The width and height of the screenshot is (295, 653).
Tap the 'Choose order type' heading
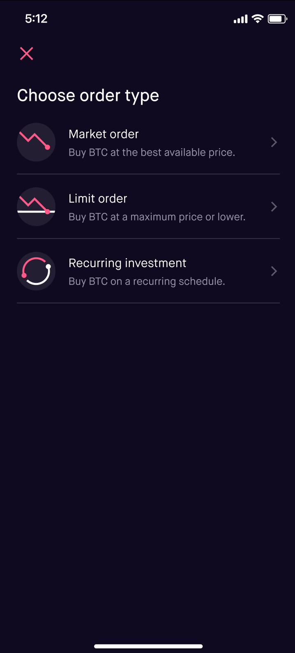[88, 96]
